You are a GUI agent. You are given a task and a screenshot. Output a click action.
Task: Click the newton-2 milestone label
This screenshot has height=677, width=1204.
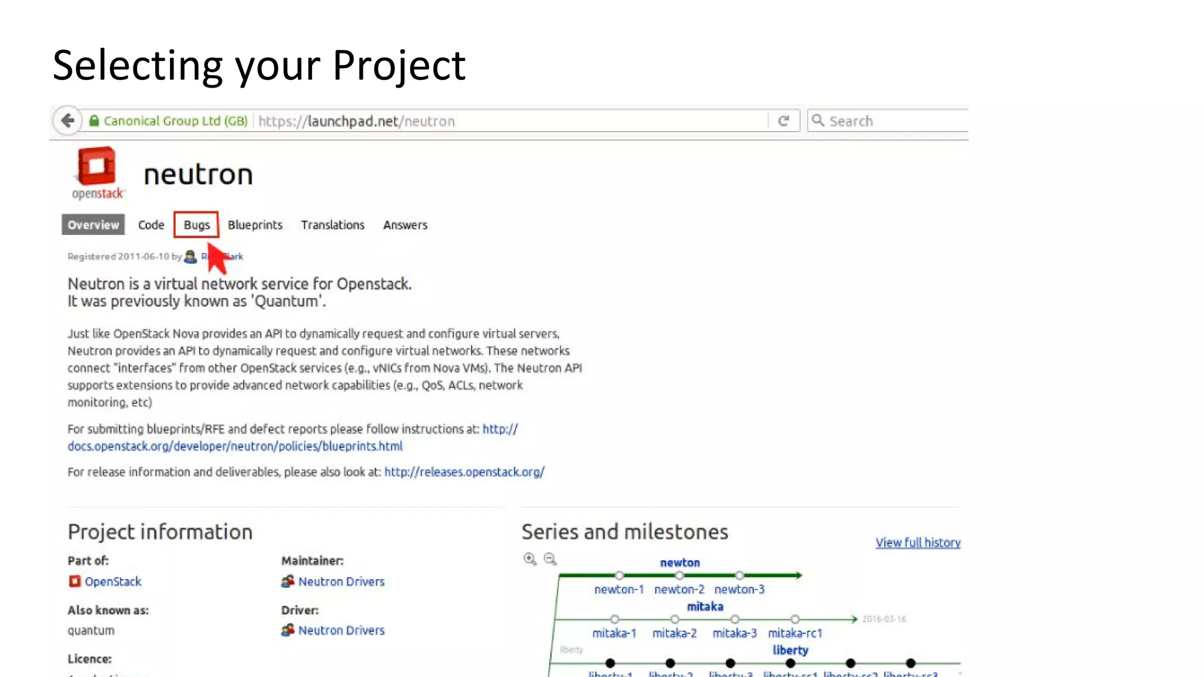click(679, 589)
